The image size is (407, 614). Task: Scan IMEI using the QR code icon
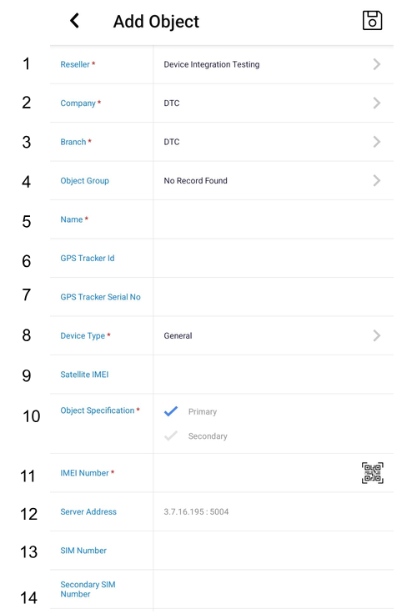pyautogui.click(x=372, y=473)
